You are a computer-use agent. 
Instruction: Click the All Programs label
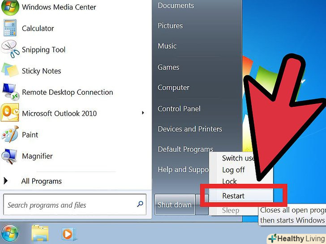coord(41,181)
